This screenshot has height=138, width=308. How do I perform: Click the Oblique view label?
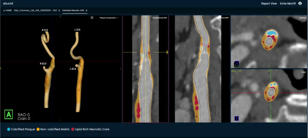pos(303,18)
